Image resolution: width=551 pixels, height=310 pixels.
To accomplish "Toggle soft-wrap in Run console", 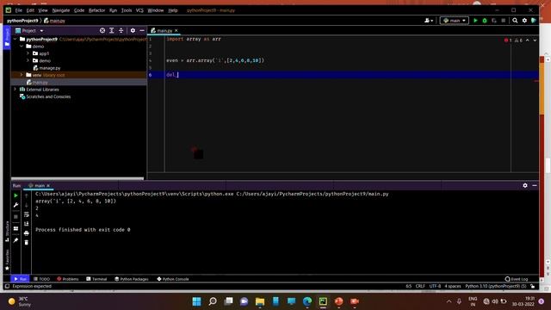I will (27, 214).
